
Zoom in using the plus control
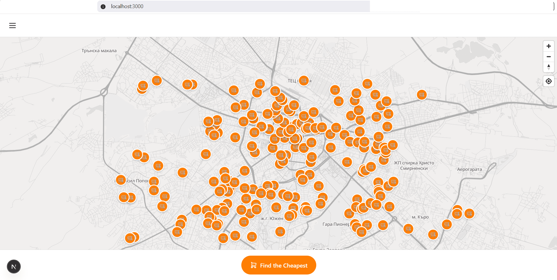point(549,46)
